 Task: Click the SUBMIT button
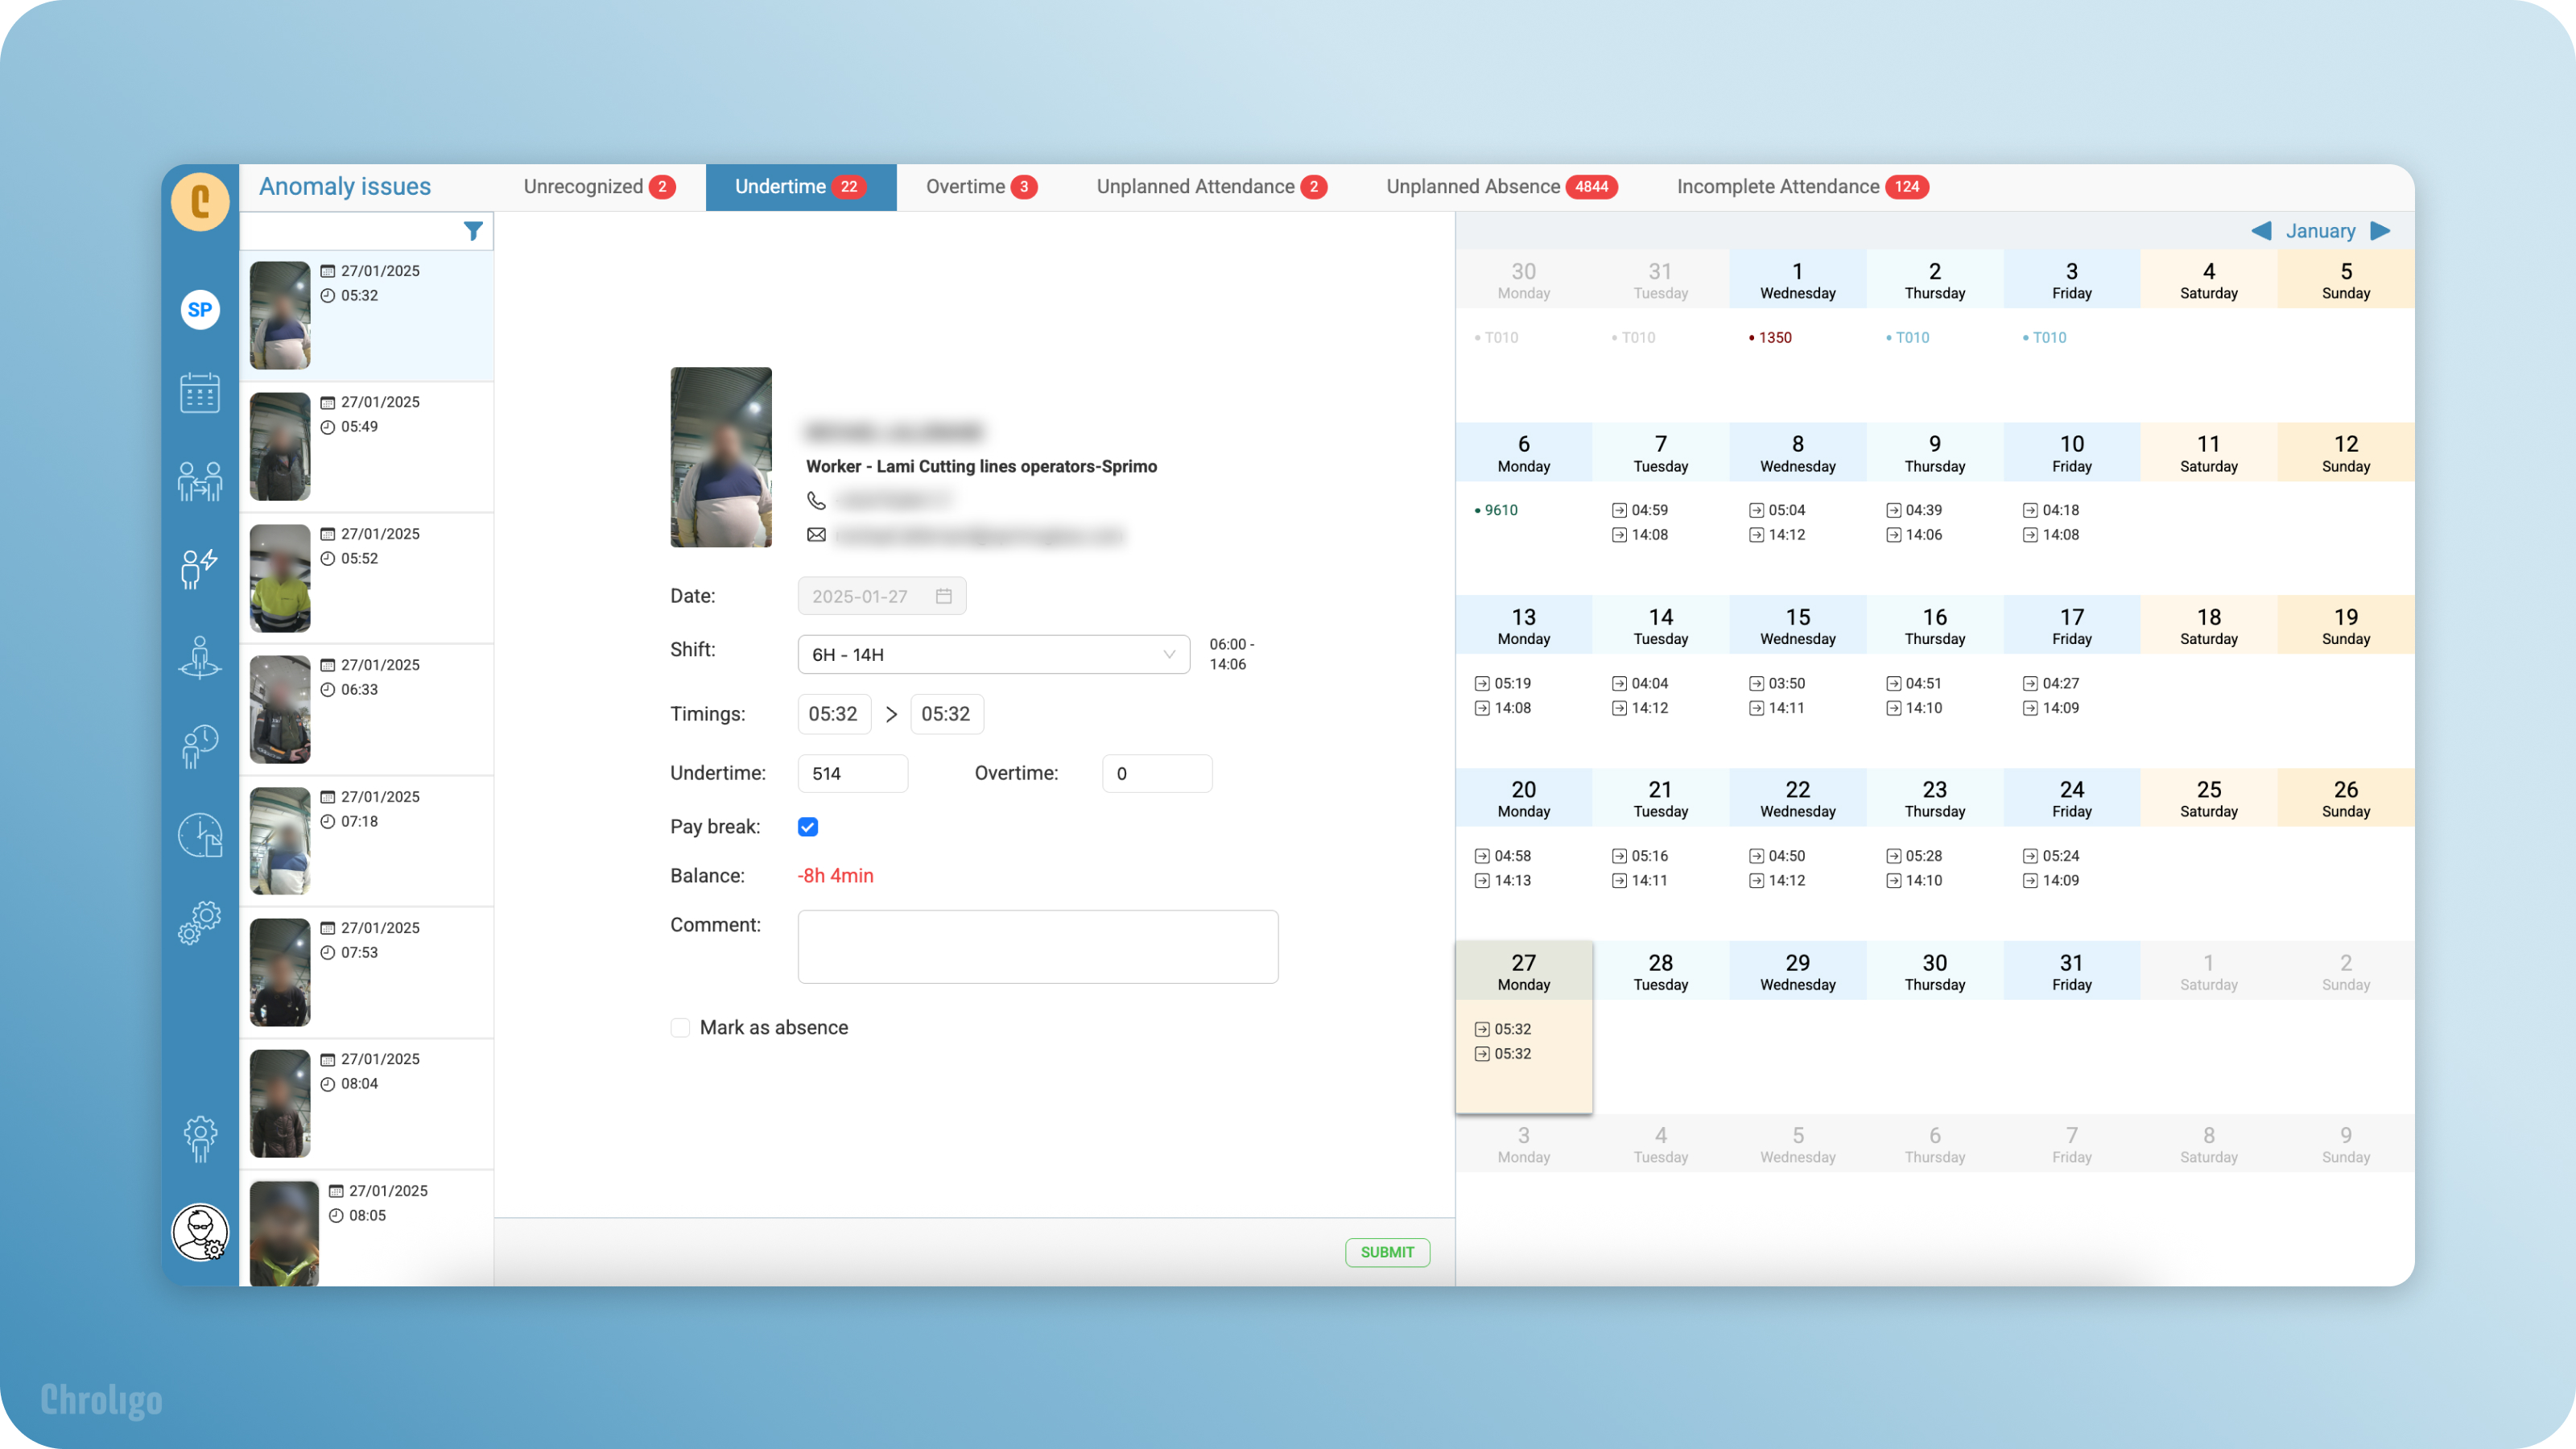[x=1387, y=1252]
